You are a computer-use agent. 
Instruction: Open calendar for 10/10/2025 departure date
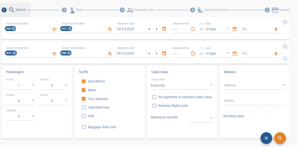click(164, 29)
